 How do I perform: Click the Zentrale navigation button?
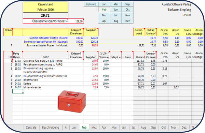[91, 4]
